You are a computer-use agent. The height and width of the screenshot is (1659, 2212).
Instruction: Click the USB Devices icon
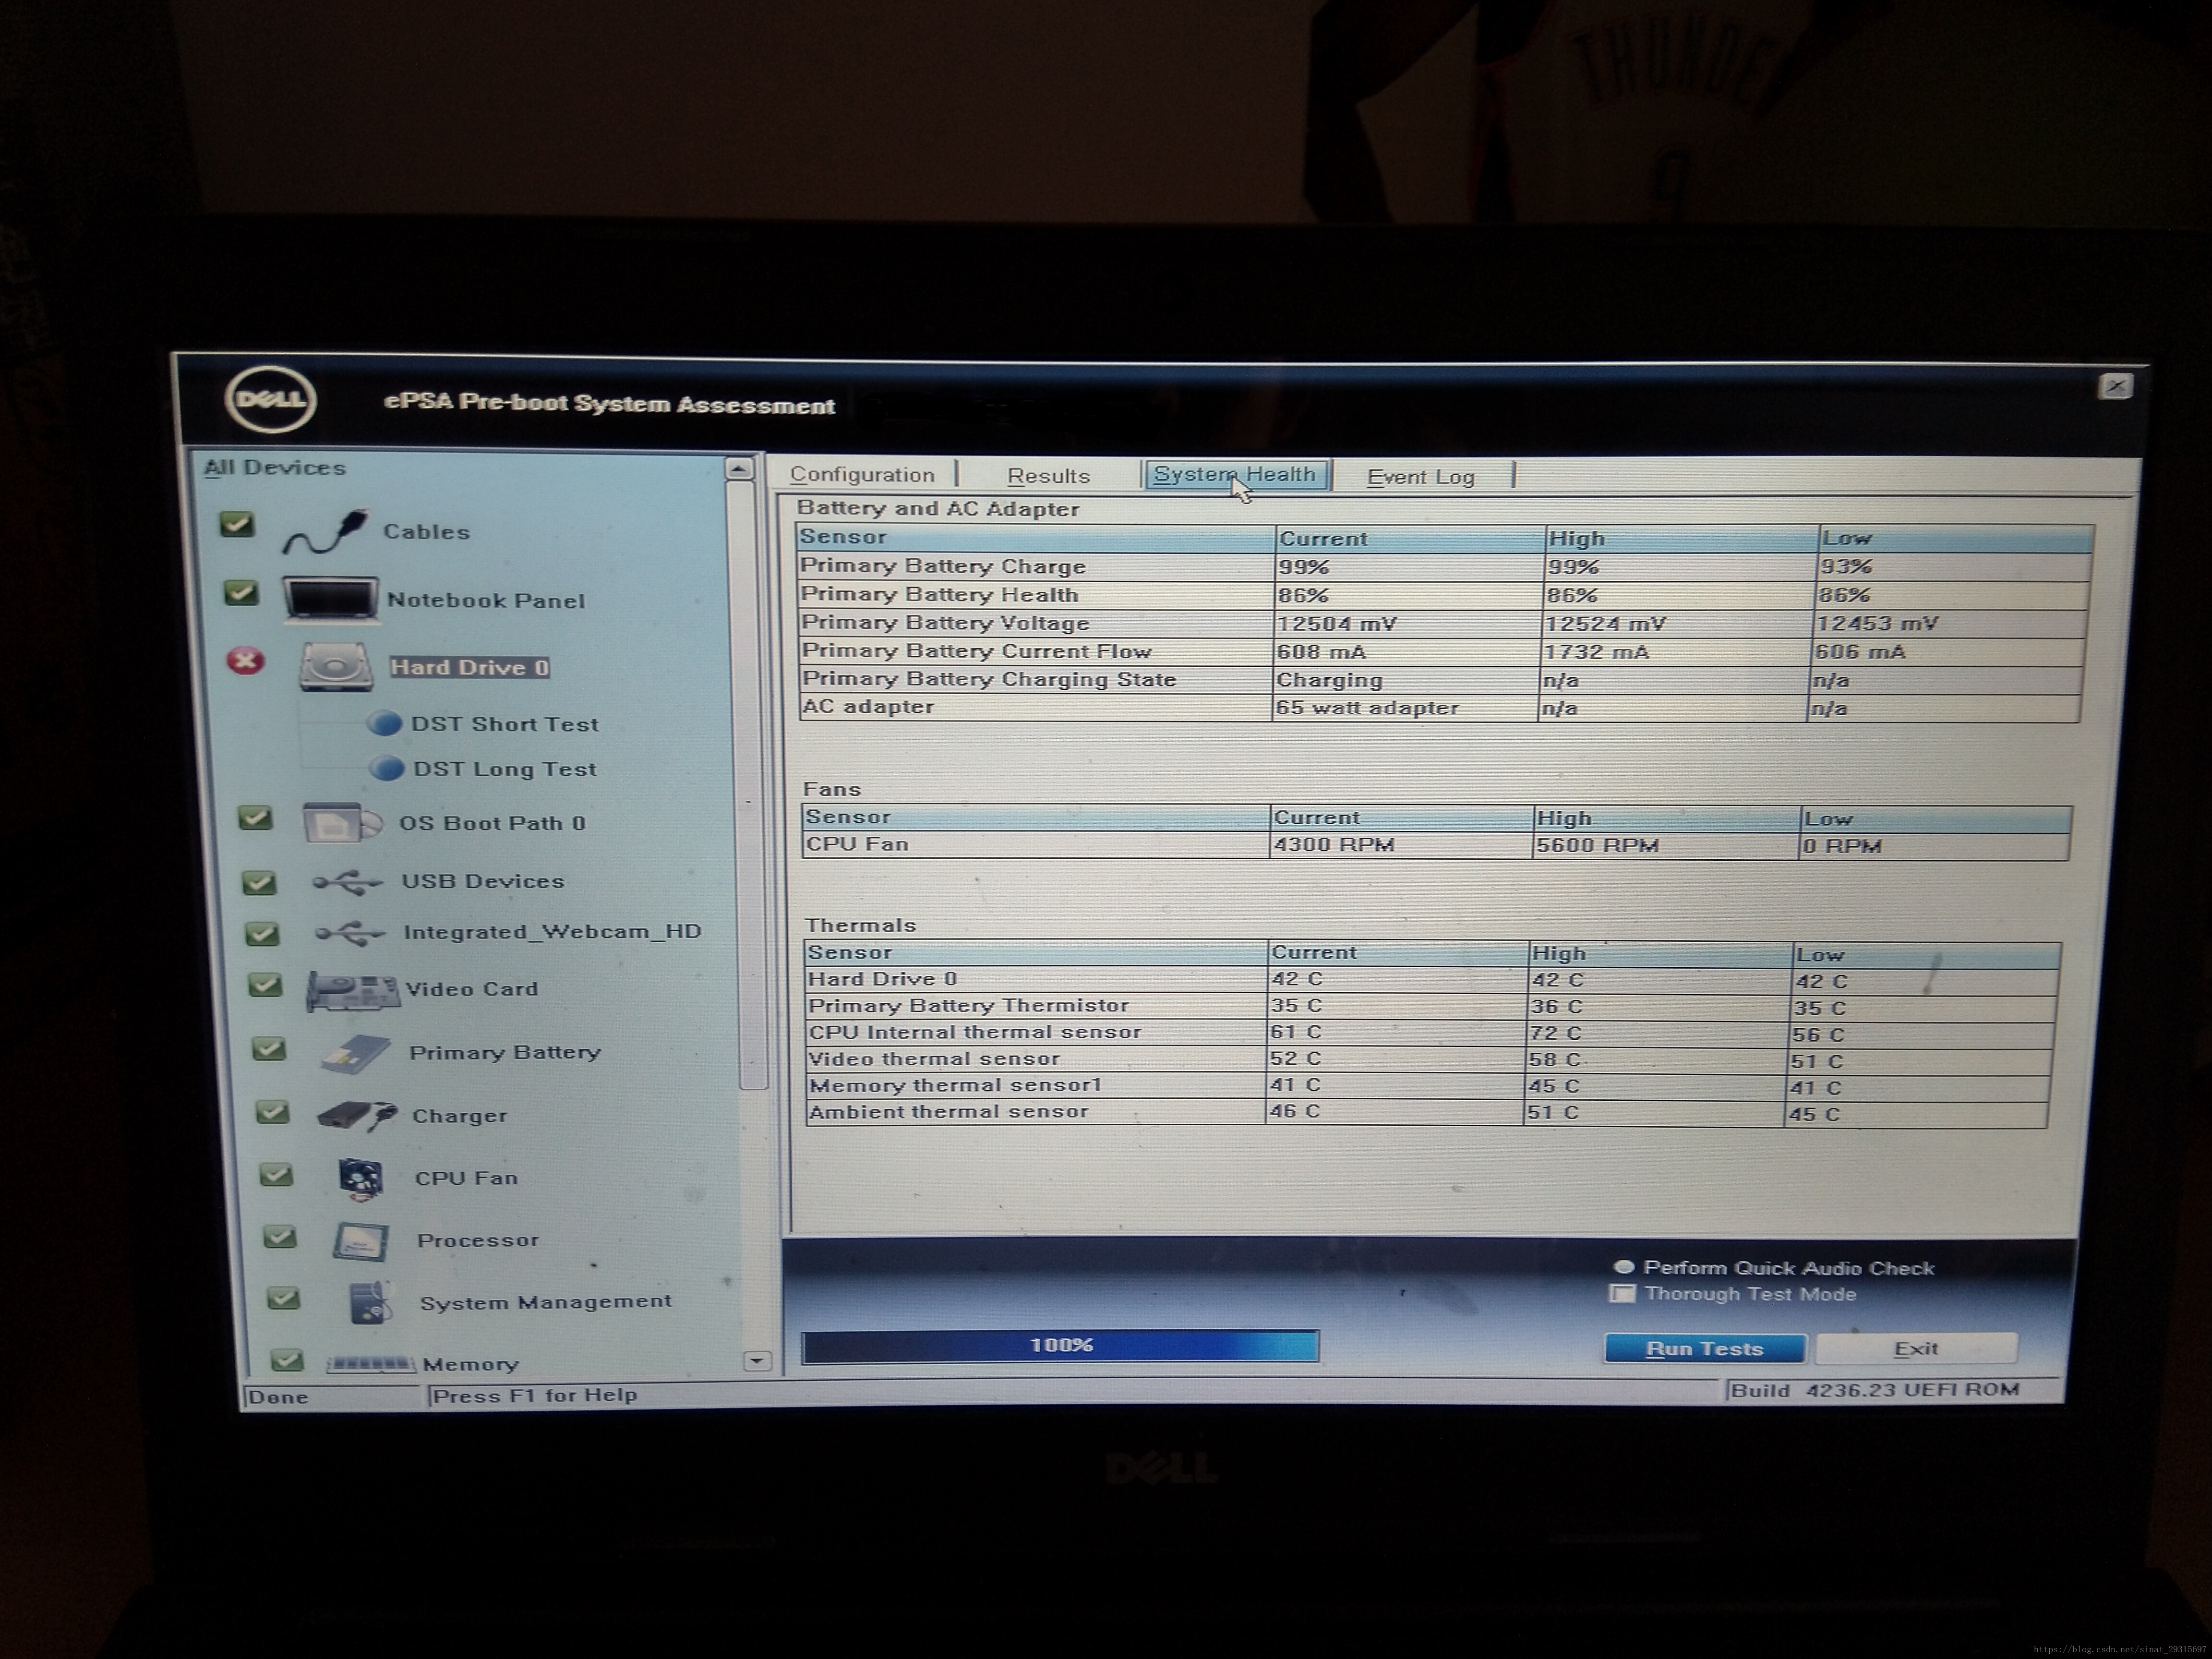347,882
